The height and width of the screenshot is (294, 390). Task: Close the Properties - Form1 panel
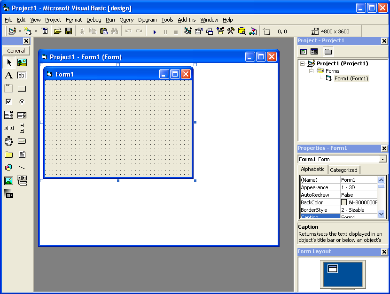tap(384, 148)
